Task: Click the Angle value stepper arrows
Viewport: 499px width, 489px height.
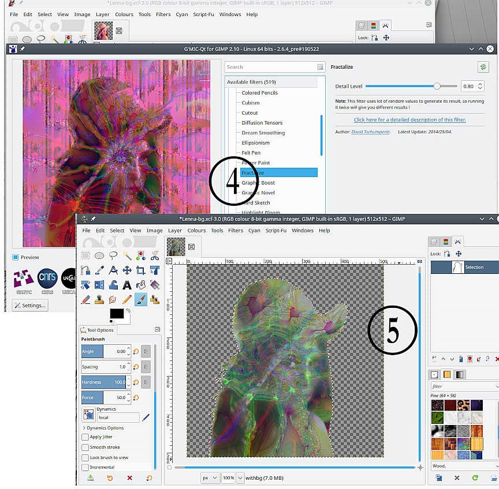Action: pos(129,351)
